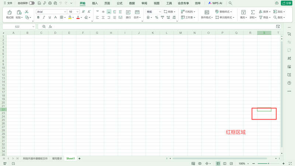The image size is (295, 166).
Task: Click the Cut scissors icon
Action: 27,12
